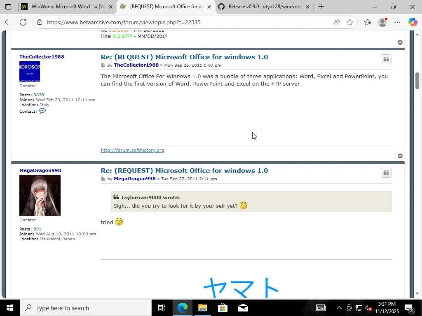This screenshot has height=316, width=422.
Task: Close the GitHub winevdm release tab
Action: click(x=307, y=7)
